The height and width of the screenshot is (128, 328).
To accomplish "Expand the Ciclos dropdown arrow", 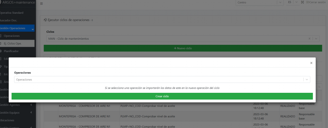I will pyautogui.click(x=316, y=39).
